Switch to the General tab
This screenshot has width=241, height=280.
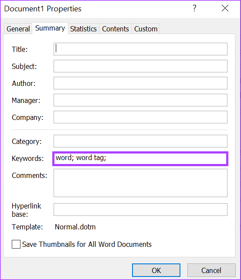(18, 29)
